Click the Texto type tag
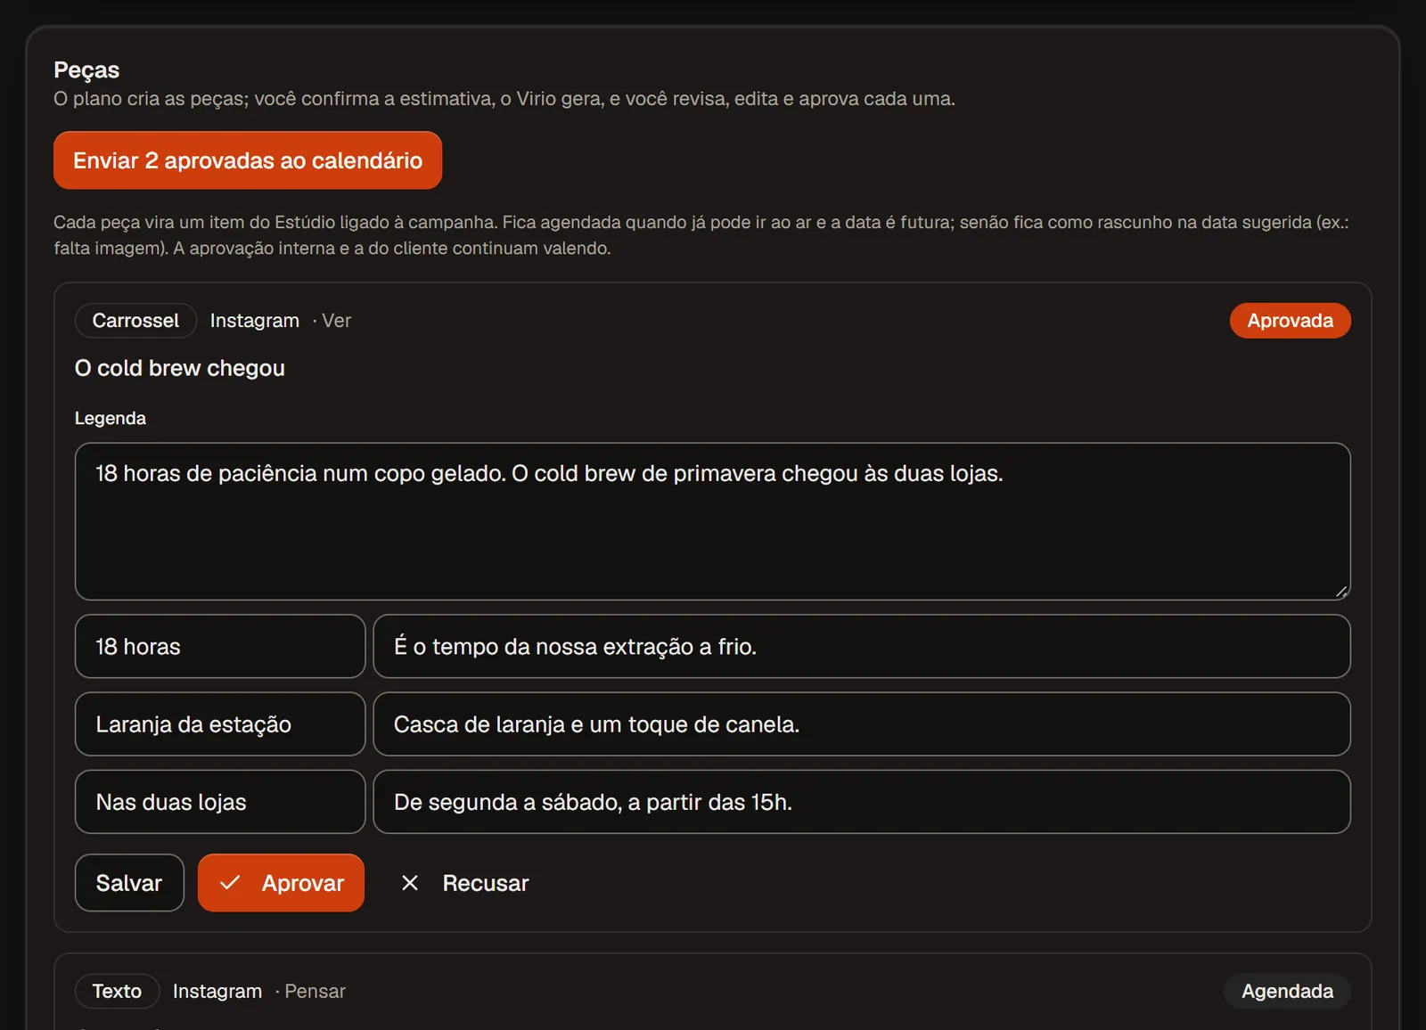Image resolution: width=1426 pixels, height=1030 pixels. pos(117,992)
